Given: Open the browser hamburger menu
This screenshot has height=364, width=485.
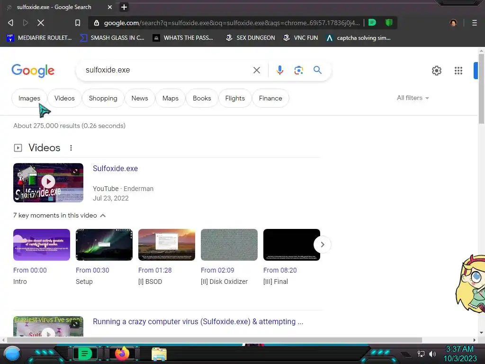Looking at the screenshot, I should (474, 23).
